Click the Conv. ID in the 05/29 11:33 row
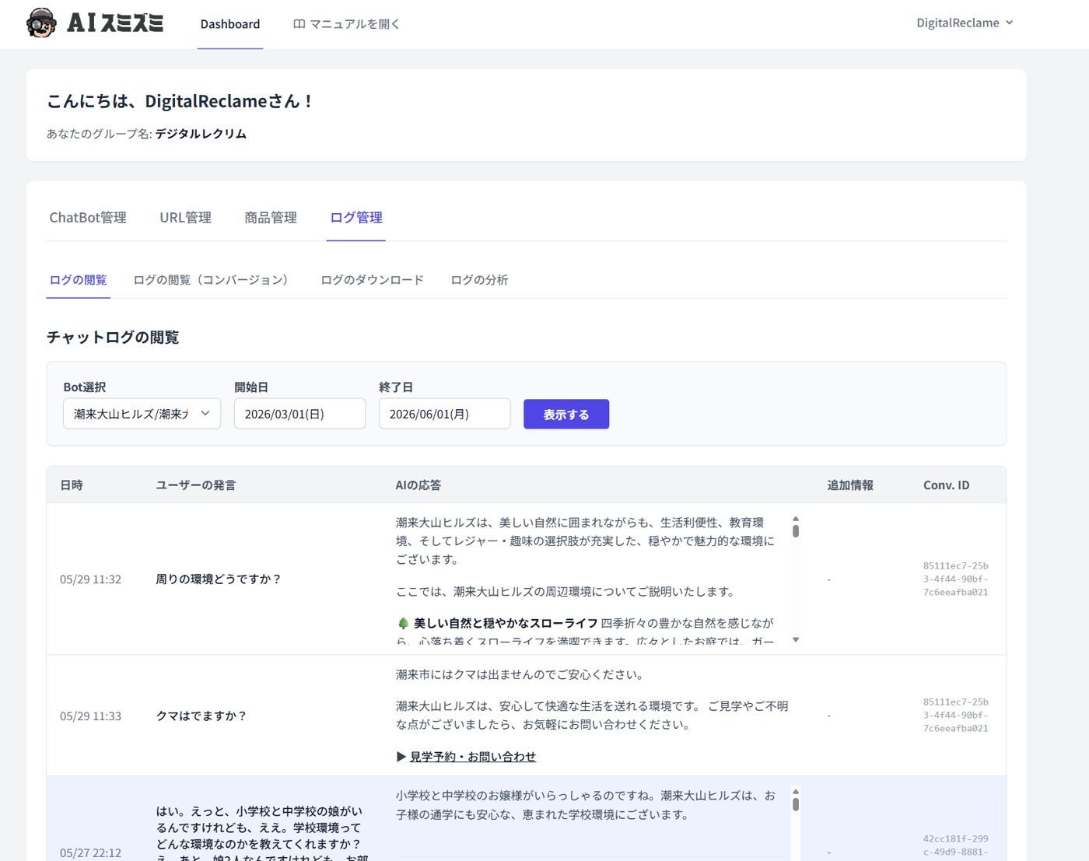This screenshot has width=1089, height=861. tap(955, 716)
